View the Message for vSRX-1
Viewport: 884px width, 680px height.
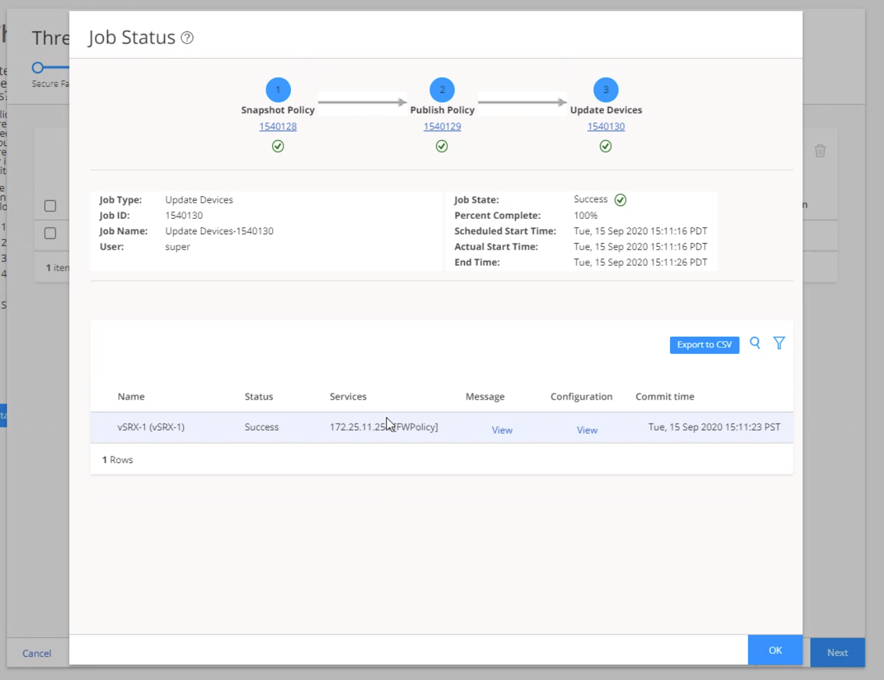pyautogui.click(x=502, y=430)
